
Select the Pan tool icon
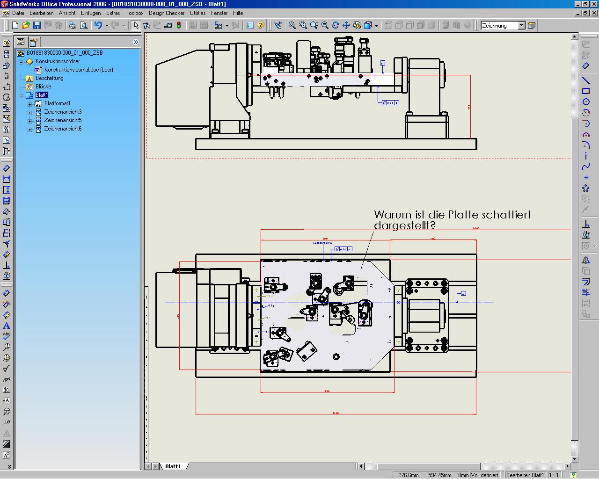click(346, 25)
